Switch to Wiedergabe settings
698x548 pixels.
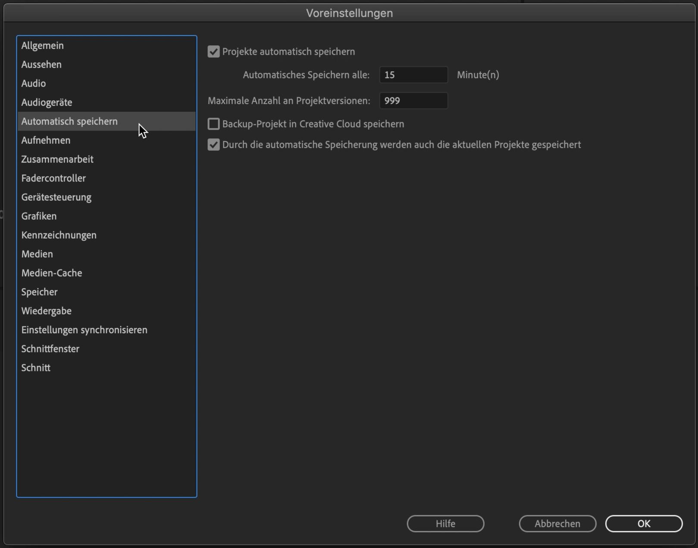click(47, 311)
